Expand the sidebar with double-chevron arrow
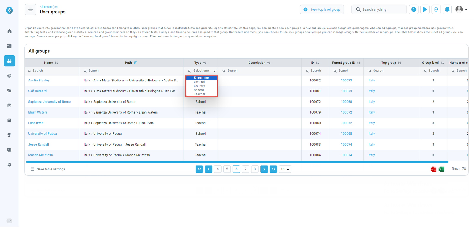 [x=9, y=221]
